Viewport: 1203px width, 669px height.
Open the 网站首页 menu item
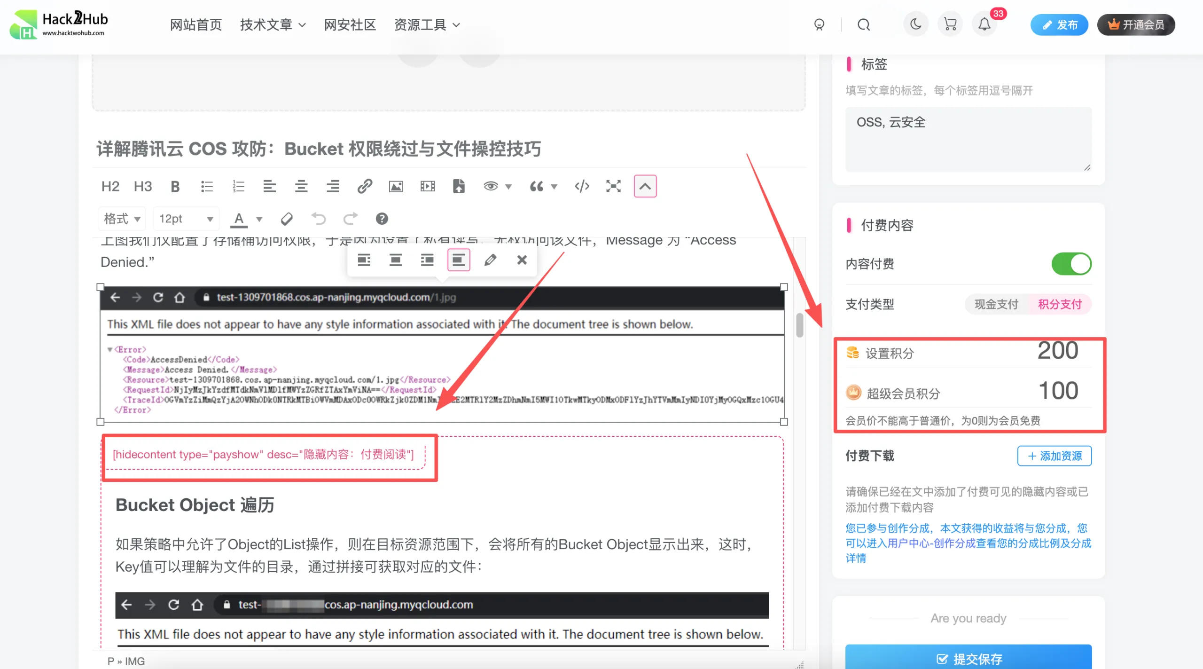click(196, 25)
